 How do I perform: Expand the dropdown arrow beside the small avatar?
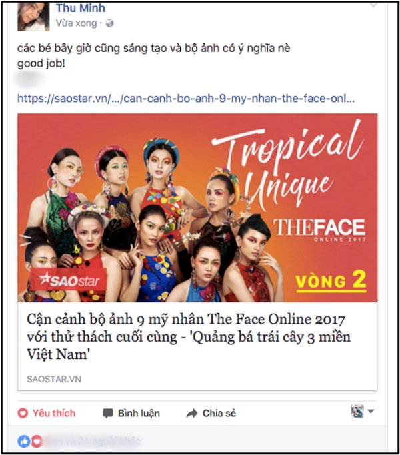click(371, 411)
